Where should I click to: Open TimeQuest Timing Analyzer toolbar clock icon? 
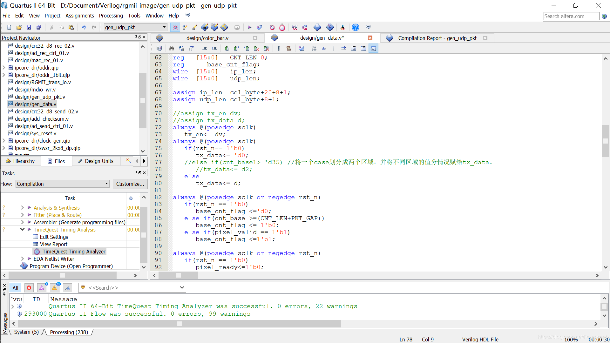pos(282,27)
